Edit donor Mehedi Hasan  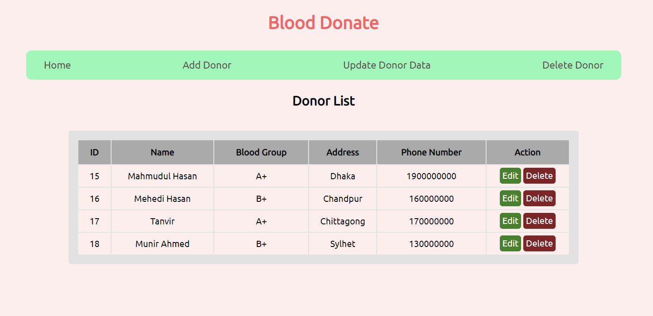coord(510,198)
